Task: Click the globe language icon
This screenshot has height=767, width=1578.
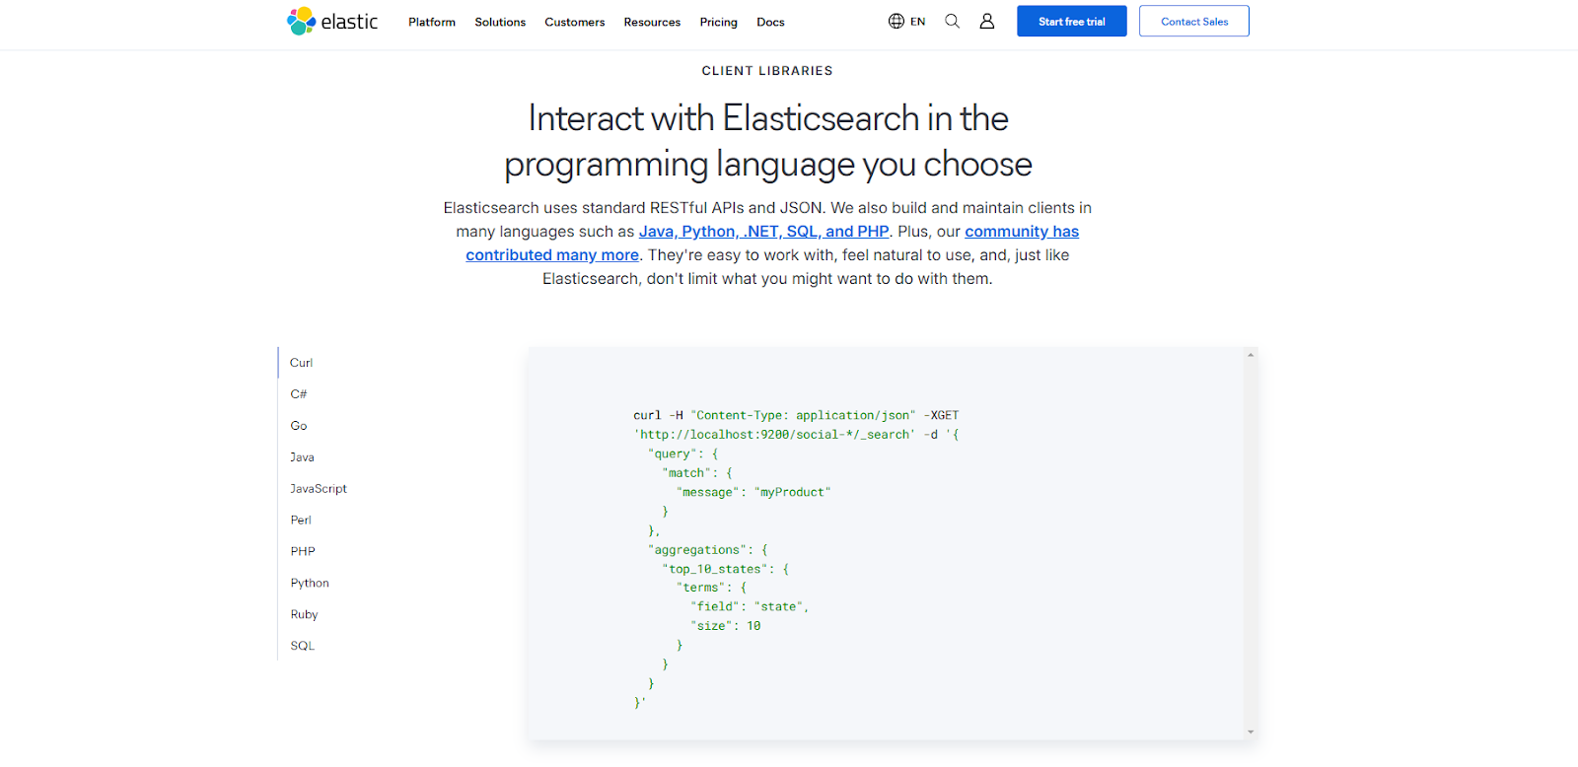Action: click(x=896, y=21)
